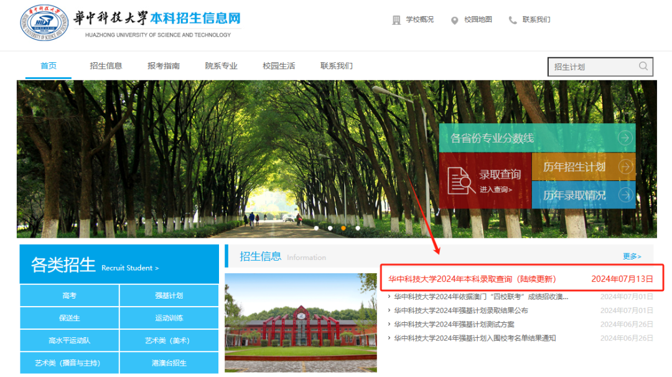Click the university round logo emblem
672x377 pixels.
(x=44, y=22)
